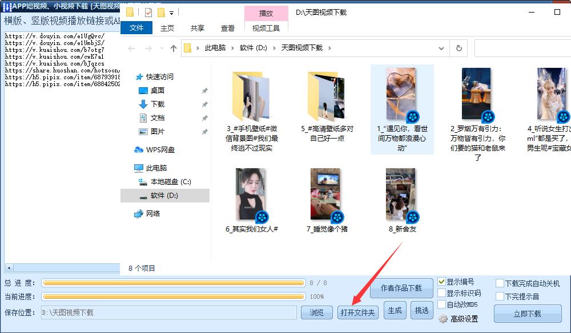
Task: Switch to the 查看 ribbon tab
Action: pos(227,27)
